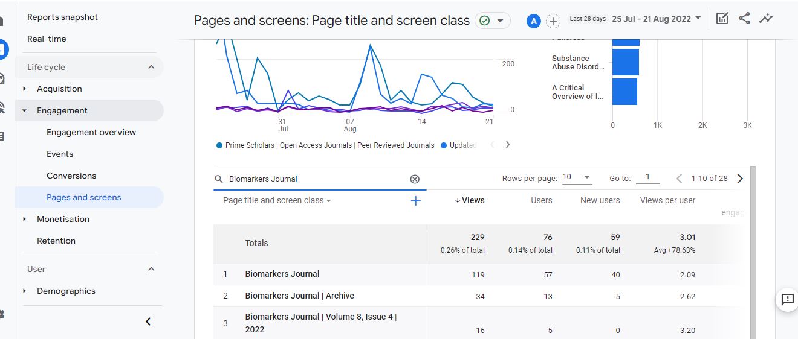The width and height of the screenshot is (798, 339).
Task: Clear the Biomarkers Journal search text
Action: pos(415,179)
